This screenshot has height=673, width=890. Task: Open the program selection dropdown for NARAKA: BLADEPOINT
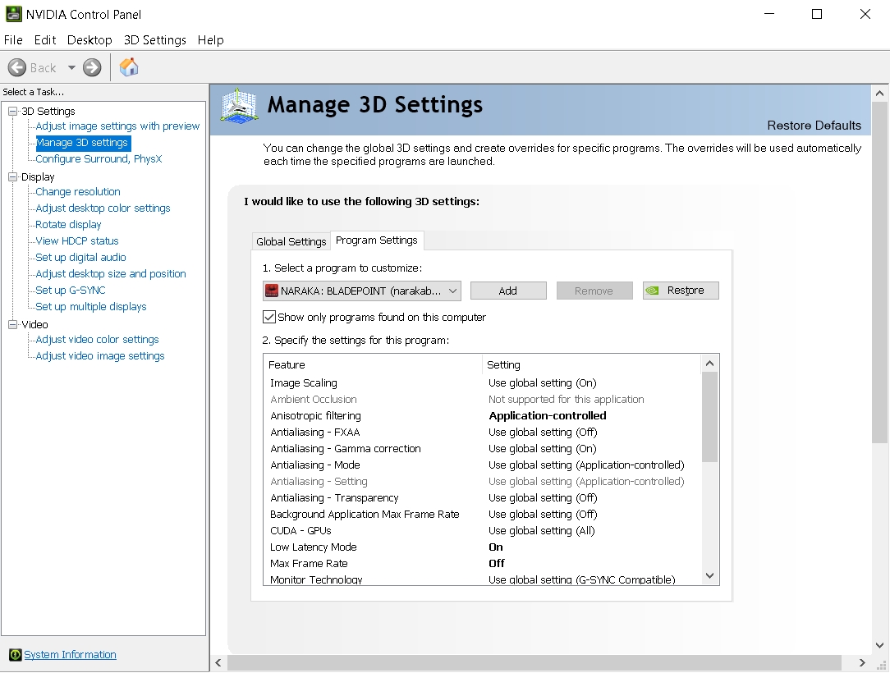(453, 291)
